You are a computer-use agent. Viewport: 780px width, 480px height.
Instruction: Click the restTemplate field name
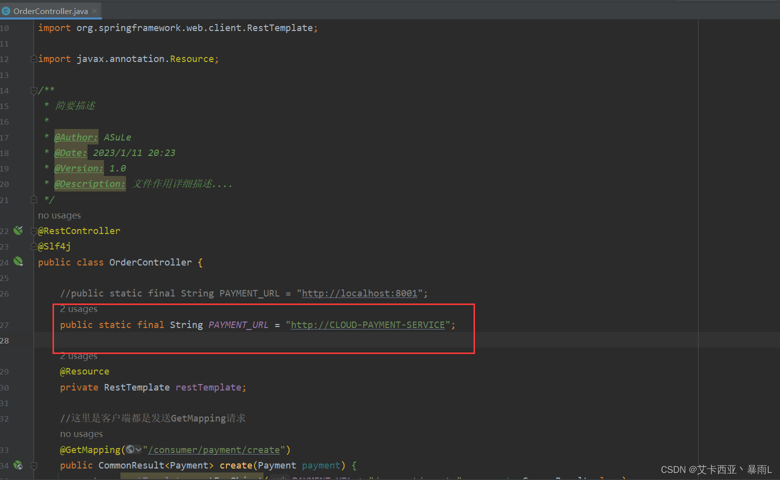[208, 387]
